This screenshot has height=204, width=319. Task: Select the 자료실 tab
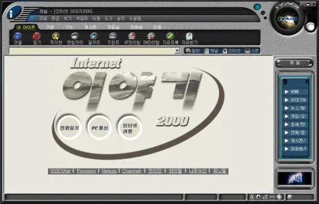pyautogui.click(x=113, y=27)
